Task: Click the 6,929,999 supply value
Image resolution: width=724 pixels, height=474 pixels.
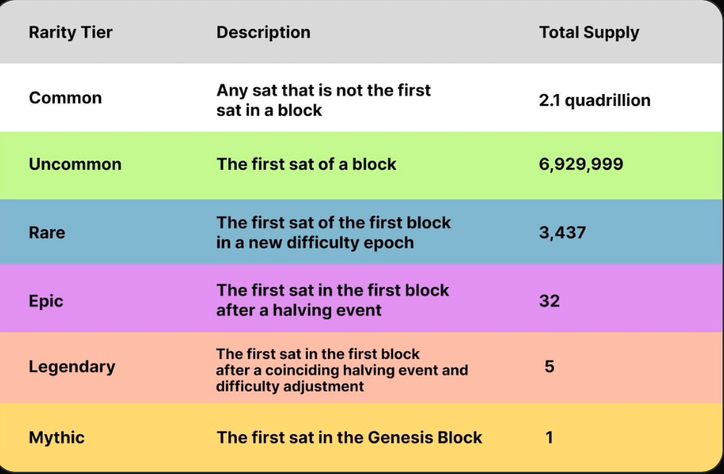Action: [581, 164]
